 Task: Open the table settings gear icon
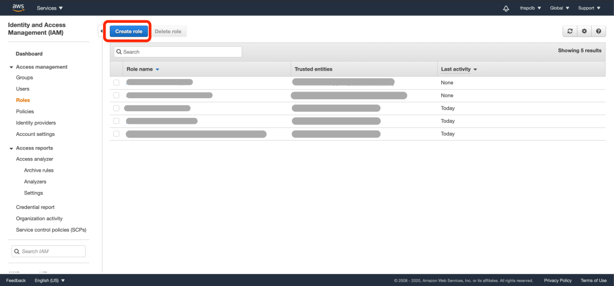click(x=584, y=31)
